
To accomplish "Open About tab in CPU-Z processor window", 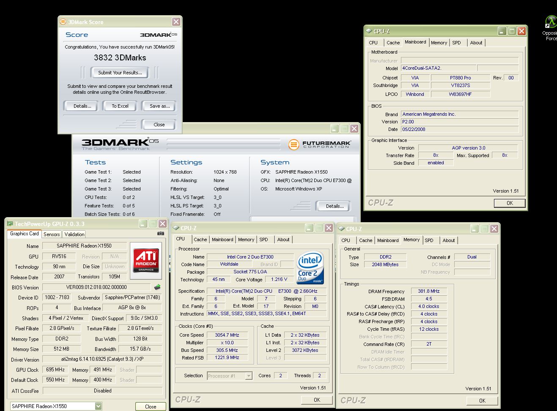I will 283,240.
